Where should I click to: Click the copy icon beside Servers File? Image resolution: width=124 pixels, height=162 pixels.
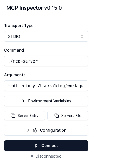point(57,116)
